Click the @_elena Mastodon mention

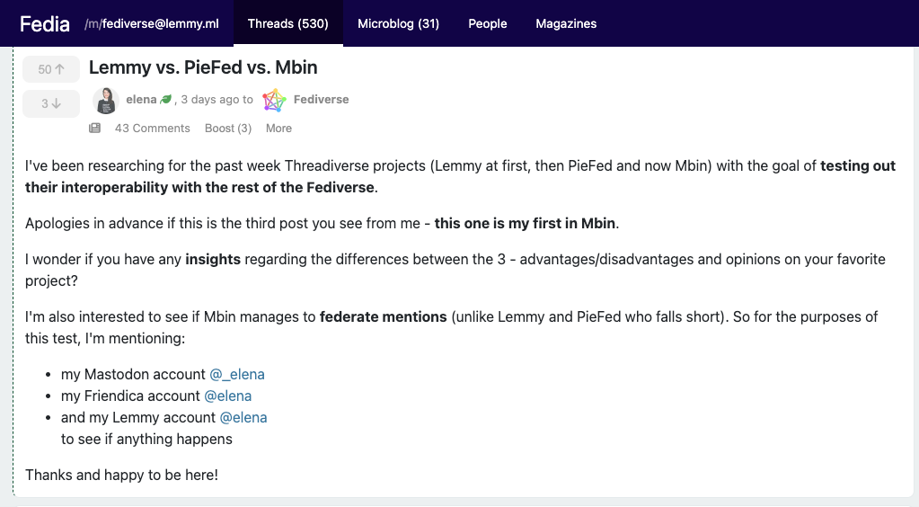(x=237, y=374)
